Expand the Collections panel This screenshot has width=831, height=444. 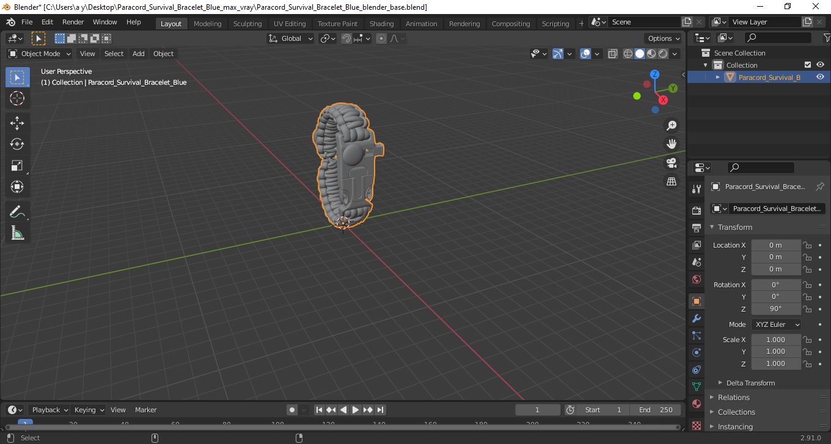point(736,412)
